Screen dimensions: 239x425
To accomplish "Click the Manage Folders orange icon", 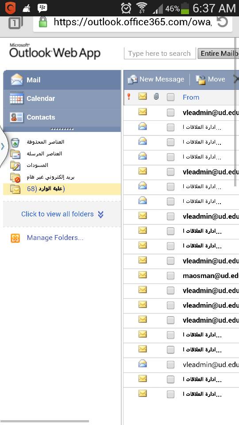I will [x=15, y=238].
